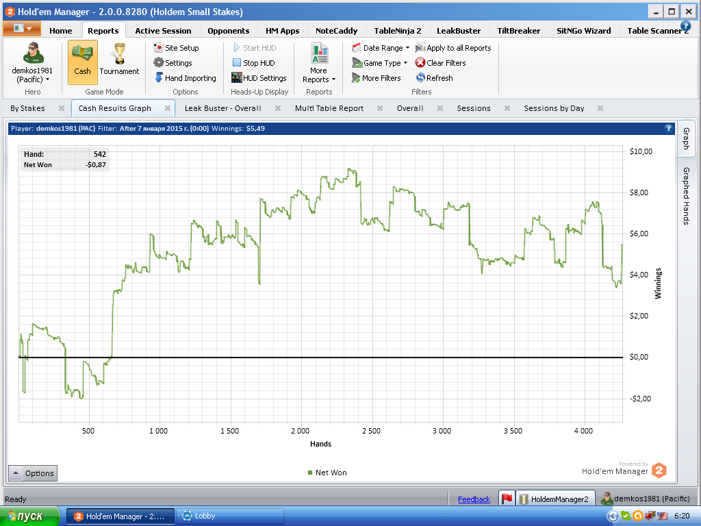The image size is (701, 526).
Task: Open the TiltBreaker tab
Action: click(x=519, y=30)
